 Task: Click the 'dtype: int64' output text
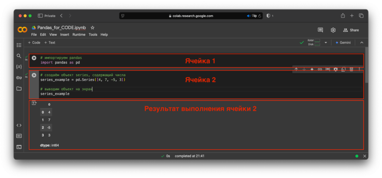click(50, 145)
